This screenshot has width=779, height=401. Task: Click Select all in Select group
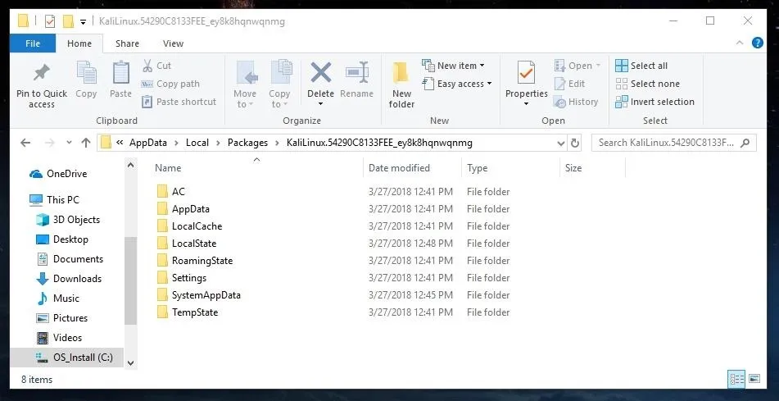(641, 66)
